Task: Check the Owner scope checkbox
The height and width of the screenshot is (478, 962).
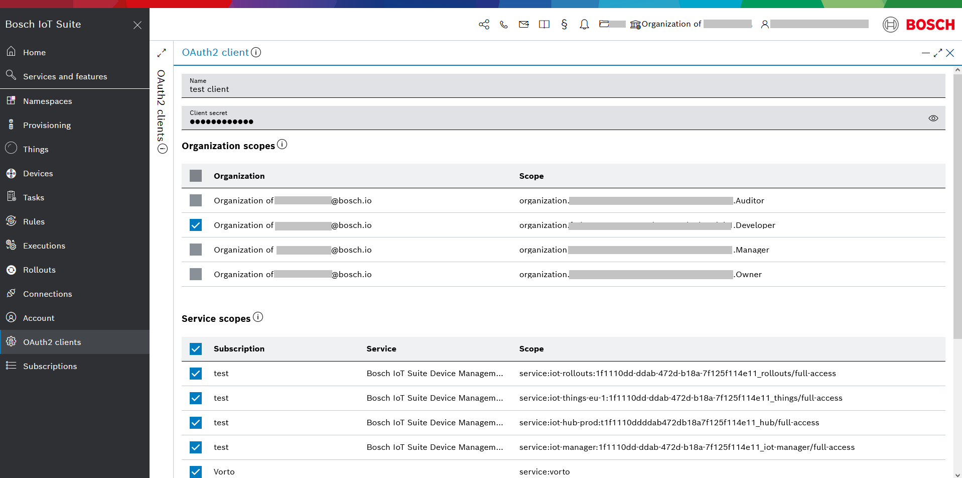Action: [196, 274]
